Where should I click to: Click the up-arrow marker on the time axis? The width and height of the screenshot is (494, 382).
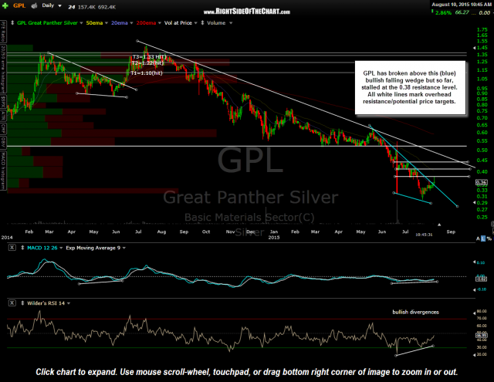(x=439, y=225)
